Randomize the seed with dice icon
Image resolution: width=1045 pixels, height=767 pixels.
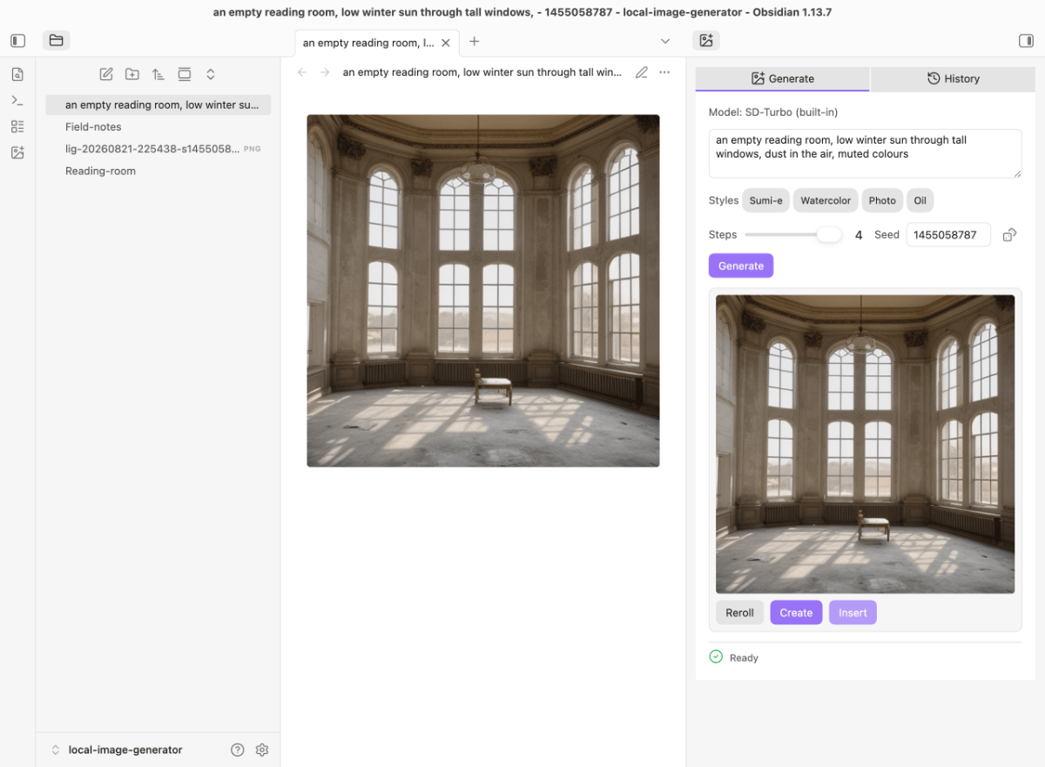1009,235
